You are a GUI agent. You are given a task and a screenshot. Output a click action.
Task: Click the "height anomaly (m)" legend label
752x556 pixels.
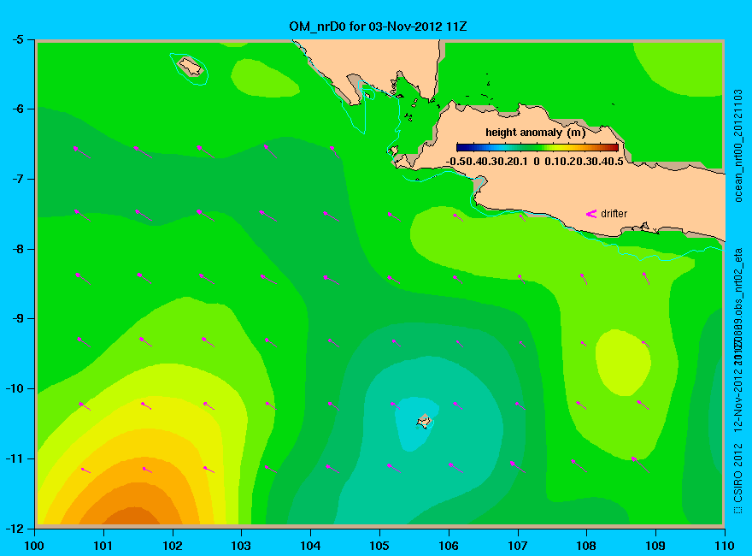click(535, 133)
